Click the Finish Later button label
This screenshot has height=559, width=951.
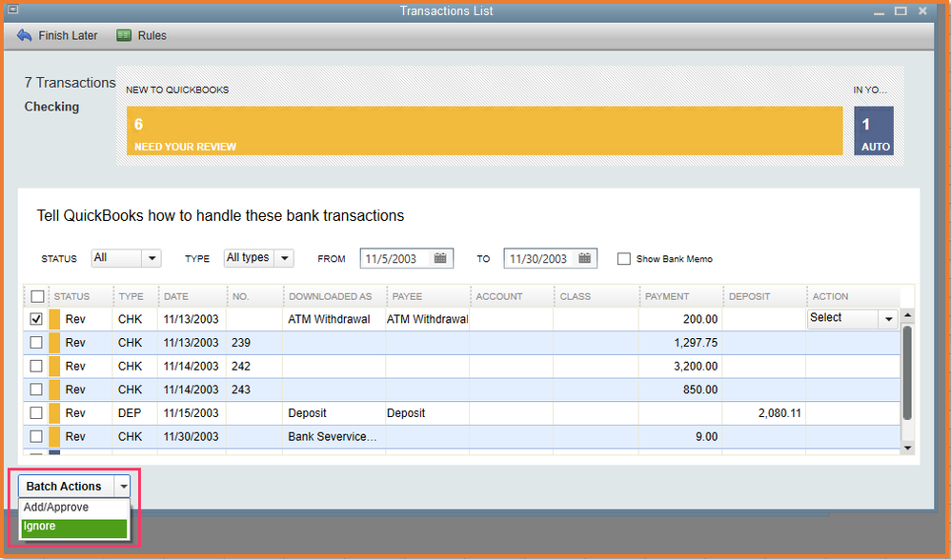click(x=68, y=36)
